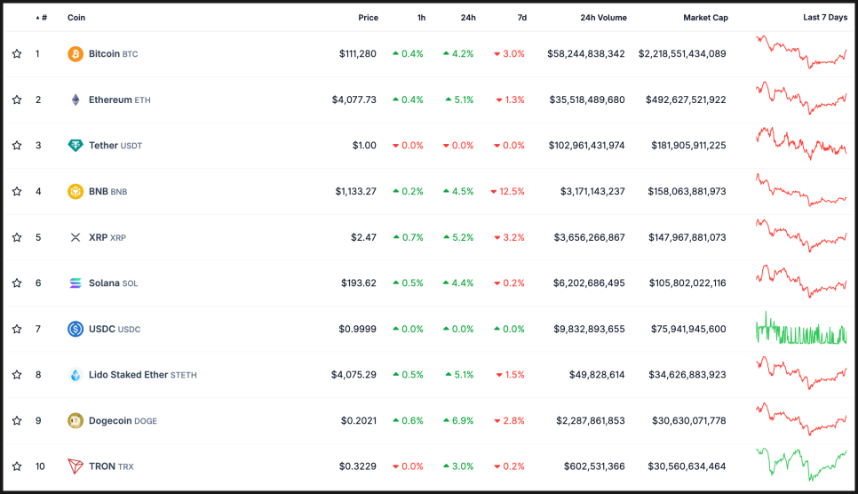The height and width of the screenshot is (494, 858).
Task: Click the Solana logo icon
Action: click(75, 283)
